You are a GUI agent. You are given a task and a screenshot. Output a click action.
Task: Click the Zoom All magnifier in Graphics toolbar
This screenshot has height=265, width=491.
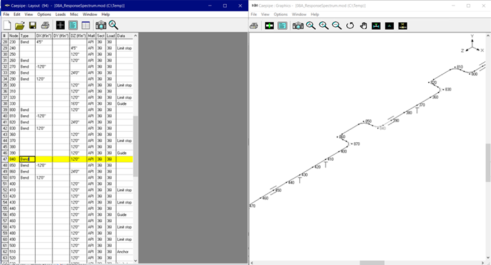pos(311,26)
